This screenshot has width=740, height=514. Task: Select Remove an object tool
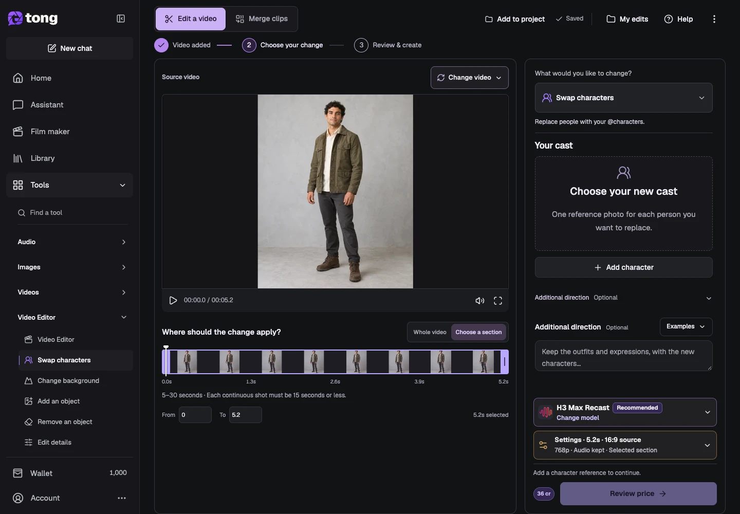coord(76,422)
